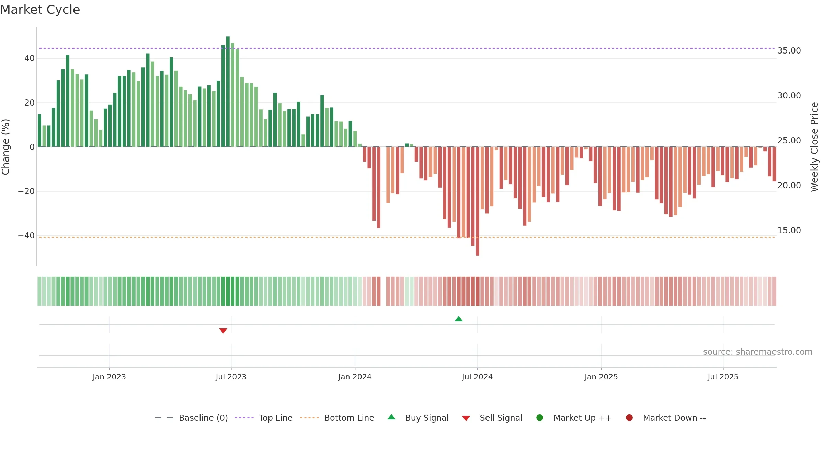
Task: Click the −40 tick label on Change axis
Action: [x=26, y=236]
